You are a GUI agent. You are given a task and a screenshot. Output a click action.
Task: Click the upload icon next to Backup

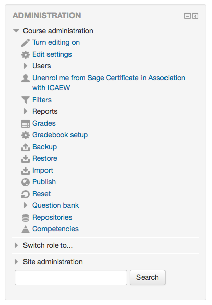click(x=26, y=147)
